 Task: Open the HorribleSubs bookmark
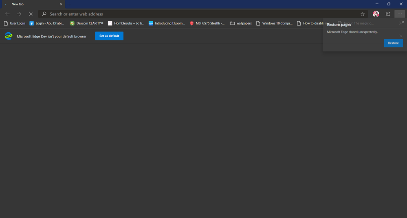(x=126, y=23)
